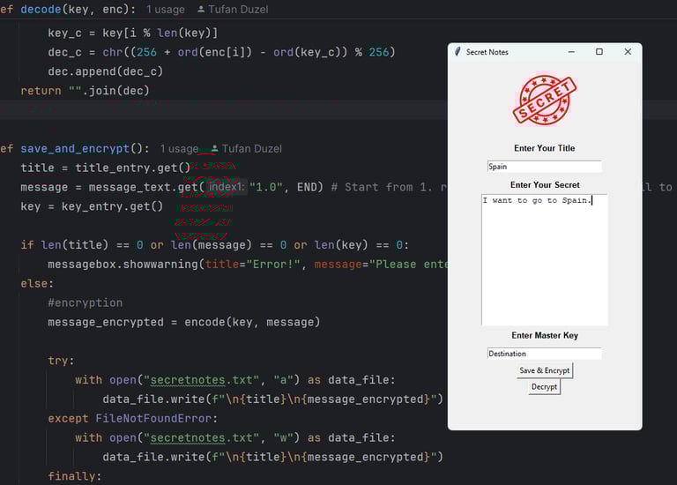Screen dimensions: 677x485
Task: Click the save_and_encrypt function name
Action: coord(75,149)
